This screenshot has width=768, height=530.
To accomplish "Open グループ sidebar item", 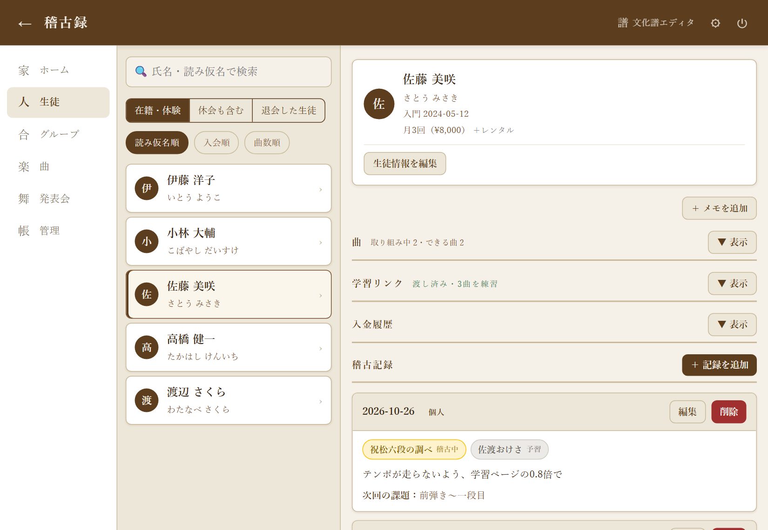I will click(58, 134).
